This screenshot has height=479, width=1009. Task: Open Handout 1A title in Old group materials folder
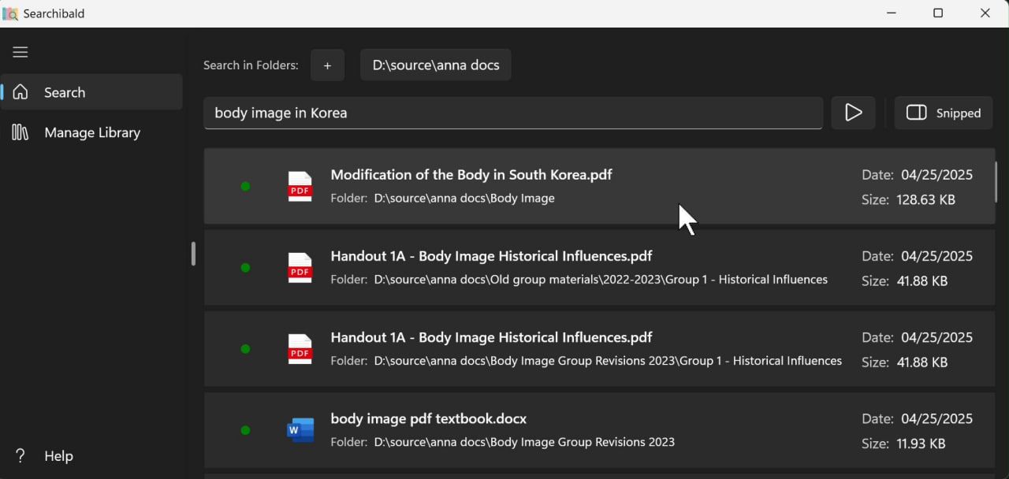(491, 255)
